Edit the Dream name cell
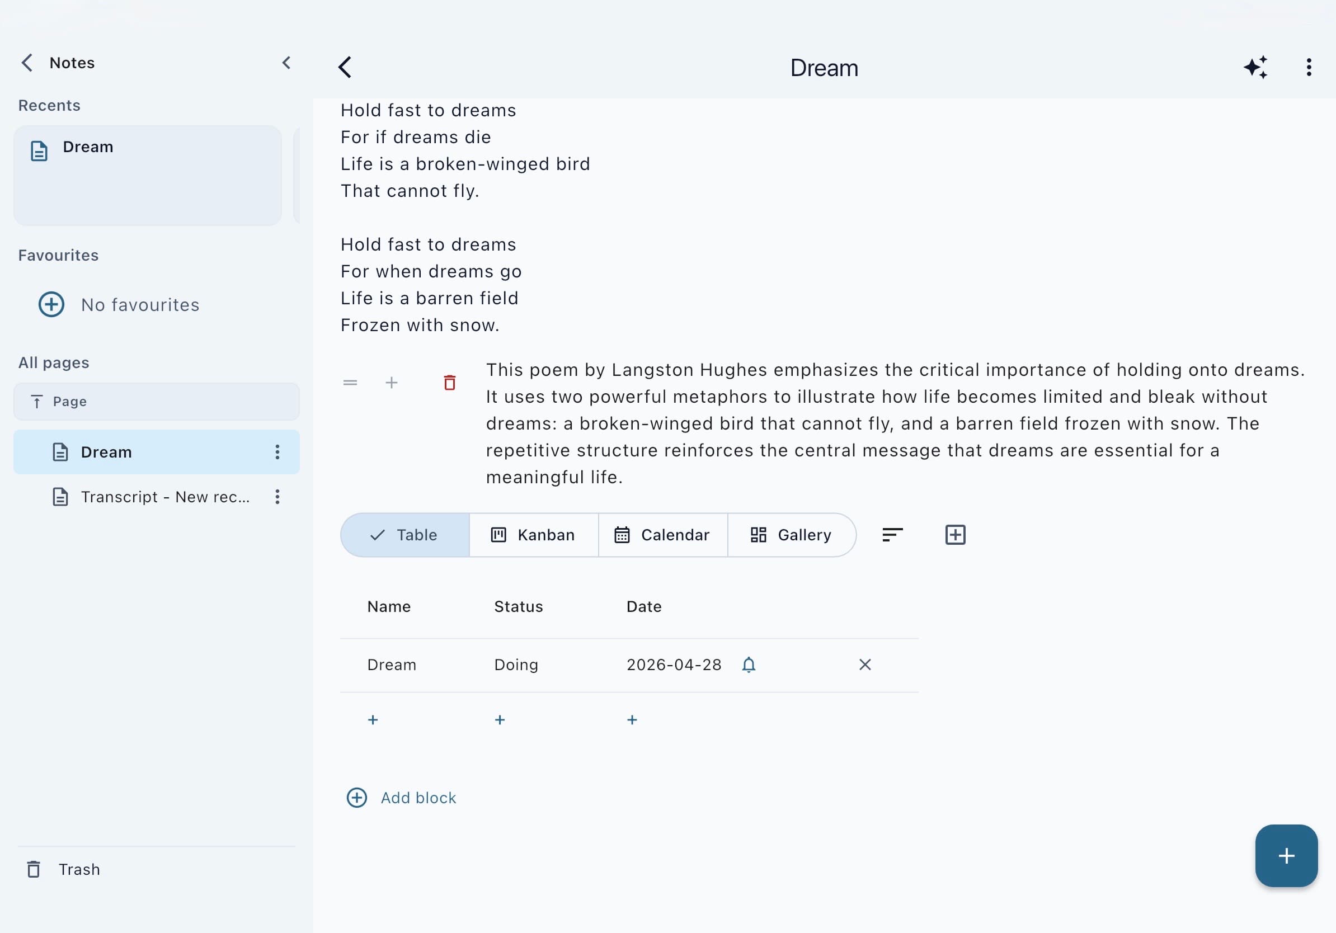Image resolution: width=1336 pixels, height=933 pixels. point(392,665)
